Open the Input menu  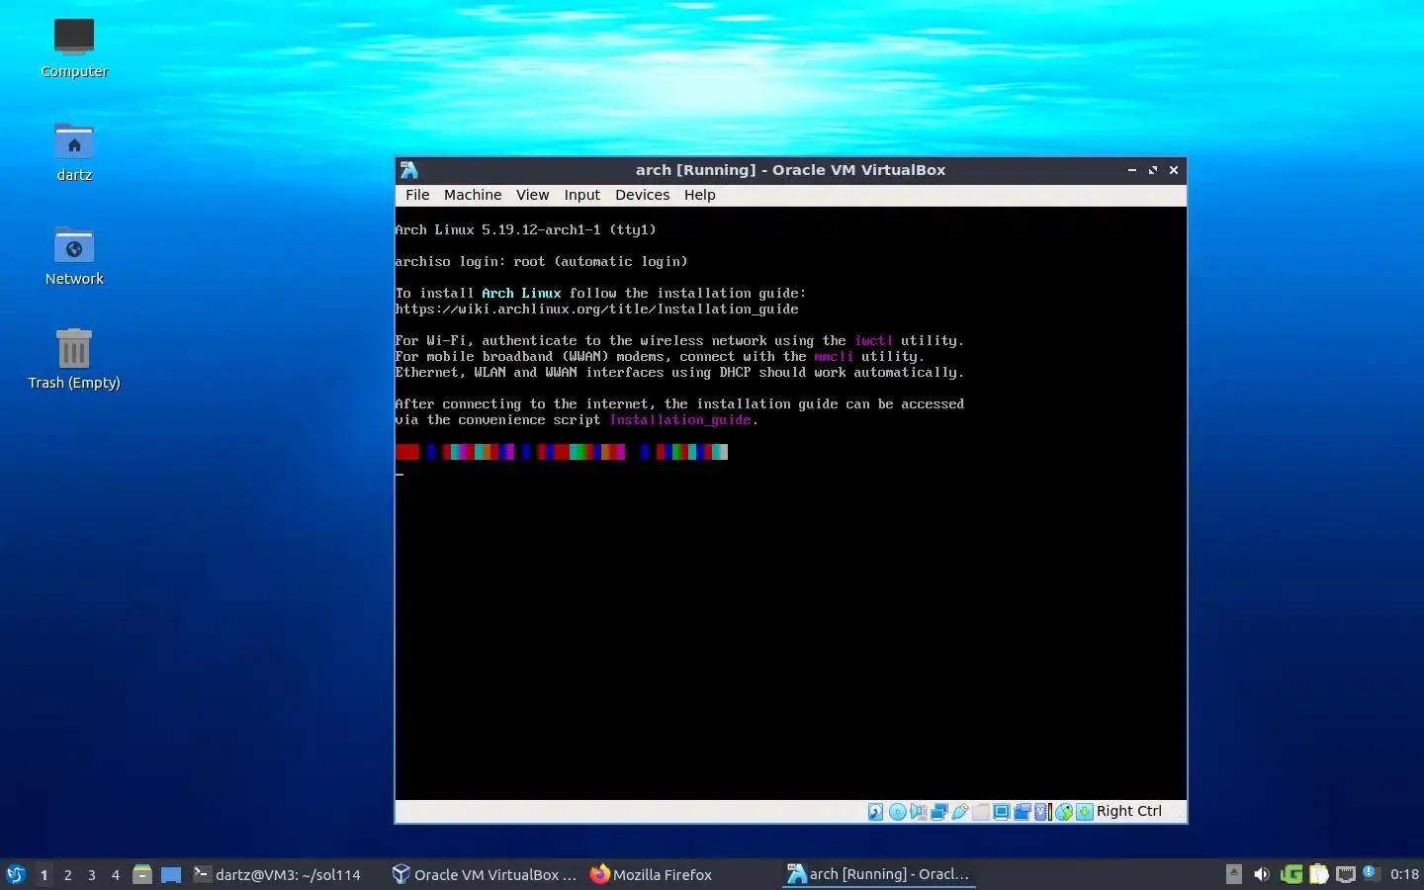[581, 195]
